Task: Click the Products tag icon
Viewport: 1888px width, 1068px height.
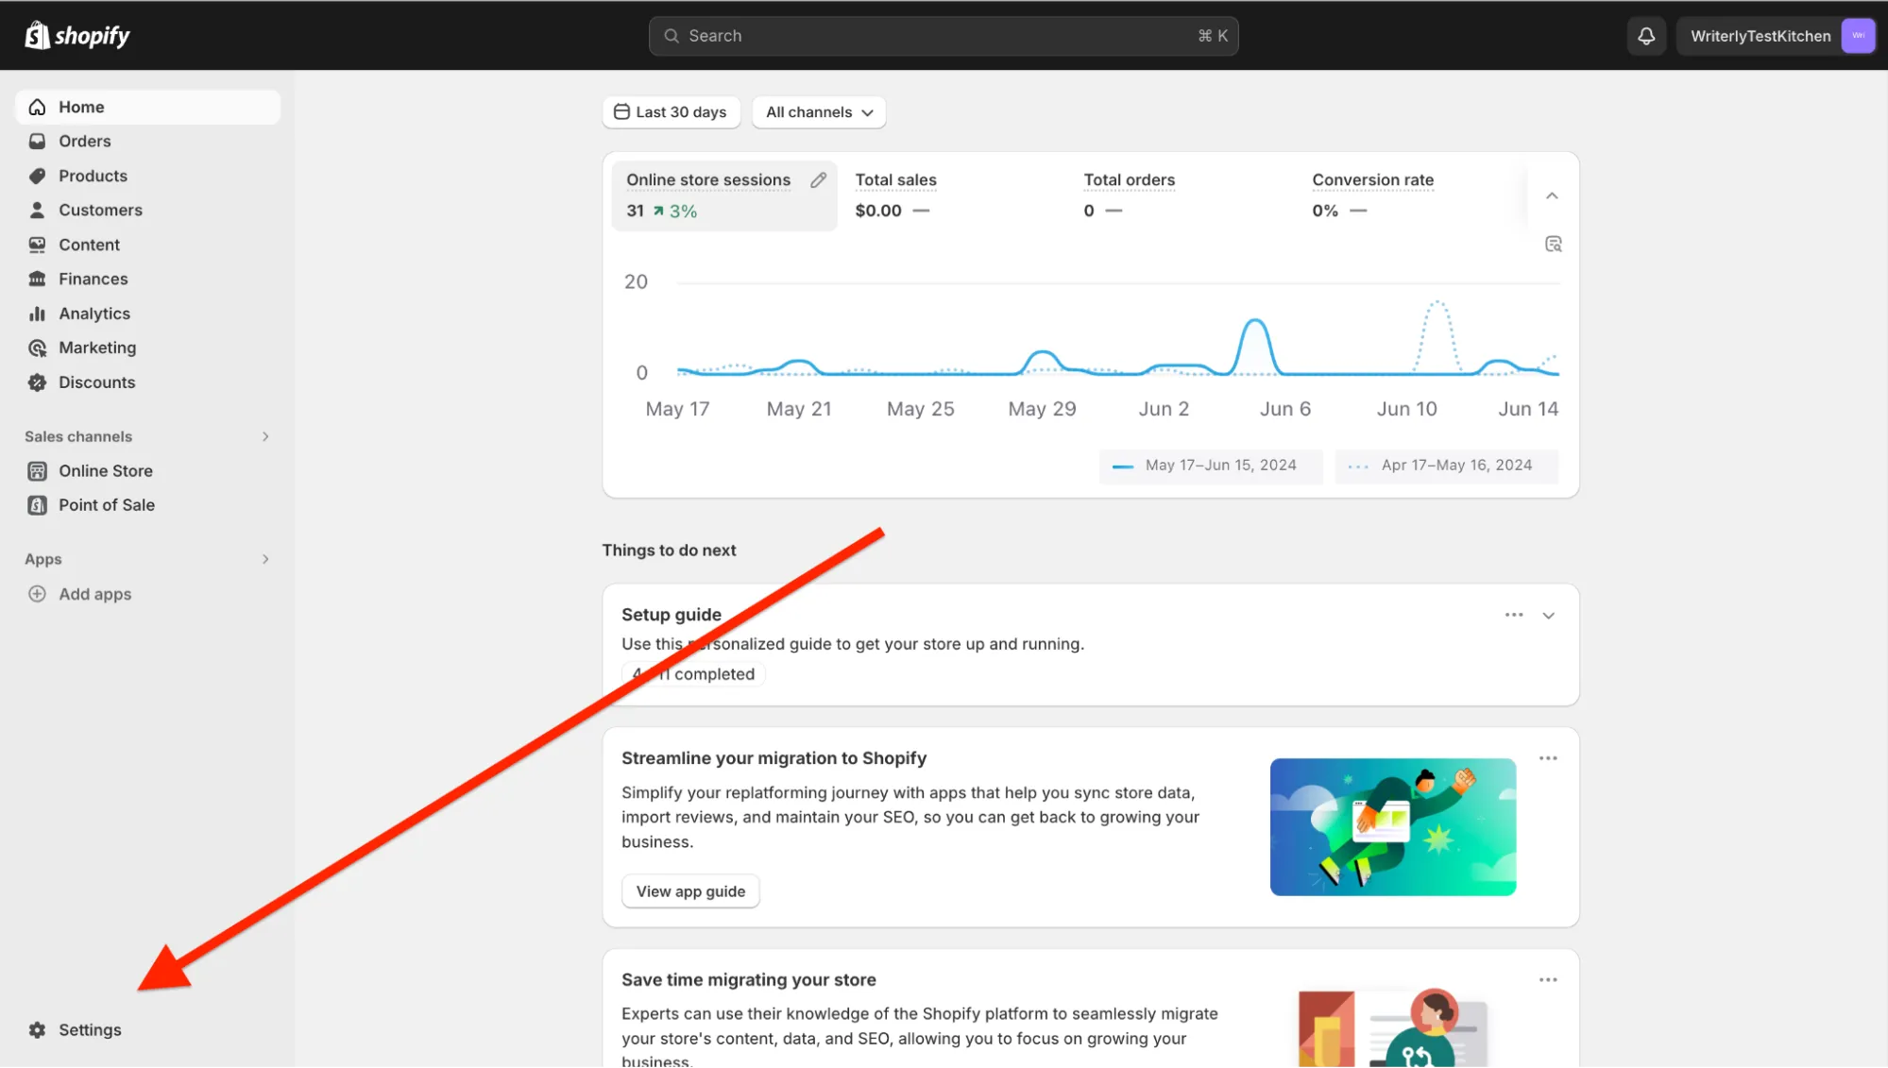Action: click(37, 176)
